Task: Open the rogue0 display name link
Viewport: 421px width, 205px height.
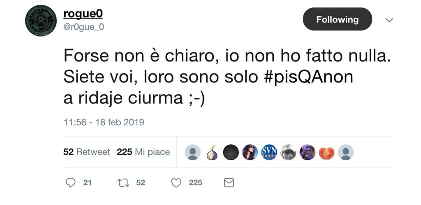Action: tap(83, 14)
